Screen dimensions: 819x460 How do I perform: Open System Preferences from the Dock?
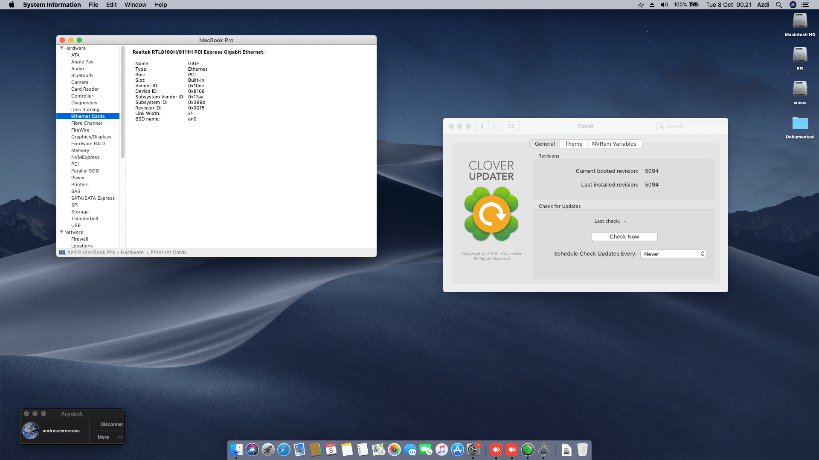[473, 450]
